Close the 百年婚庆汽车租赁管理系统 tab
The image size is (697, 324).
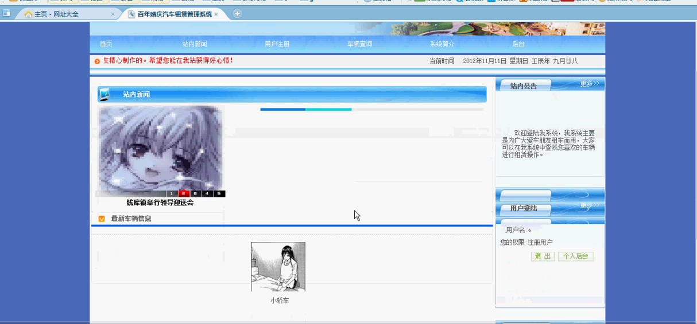click(x=216, y=14)
